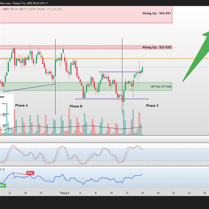209x209 pixels.
Task: Click date label 27 on time axis
Action: pos(41,193)
